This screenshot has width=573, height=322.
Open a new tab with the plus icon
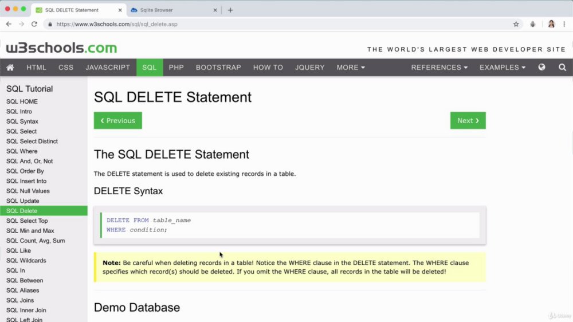(230, 10)
